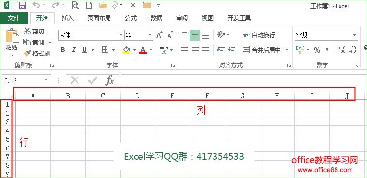Switch to Data (数据) tab
This screenshot has height=178, width=367.
[x=156, y=18]
